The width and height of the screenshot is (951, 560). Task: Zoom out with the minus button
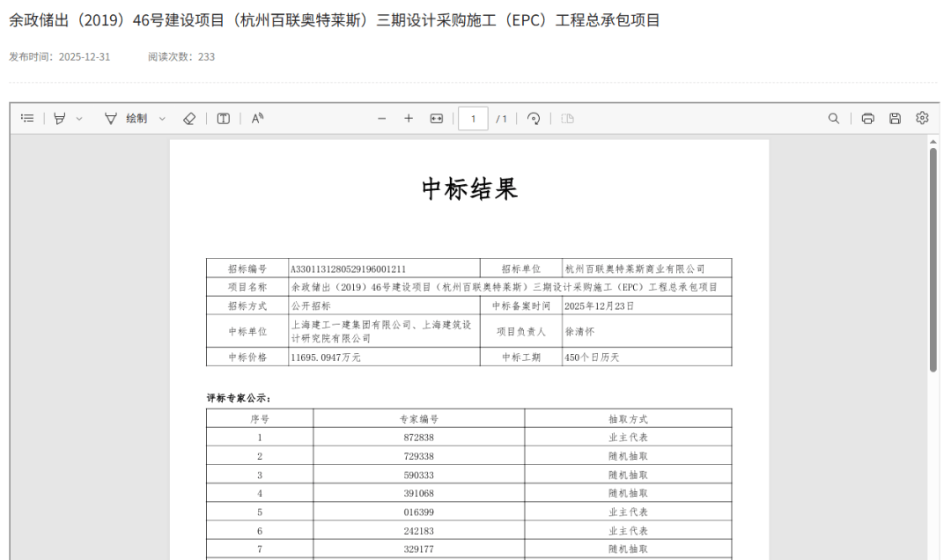[x=381, y=119]
